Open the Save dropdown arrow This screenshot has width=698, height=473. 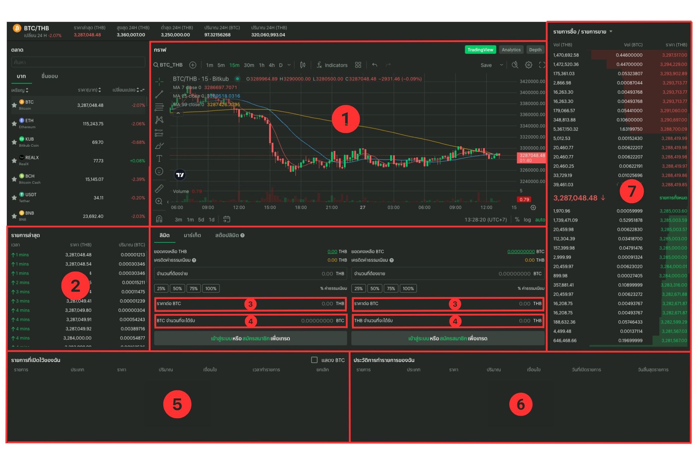click(x=501, y=65)
